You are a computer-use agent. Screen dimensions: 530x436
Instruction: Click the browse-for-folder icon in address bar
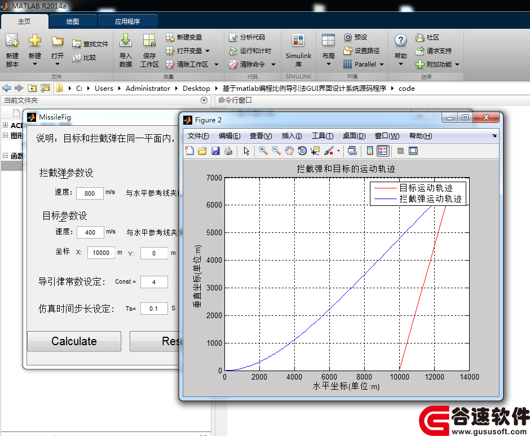[45, 89]
